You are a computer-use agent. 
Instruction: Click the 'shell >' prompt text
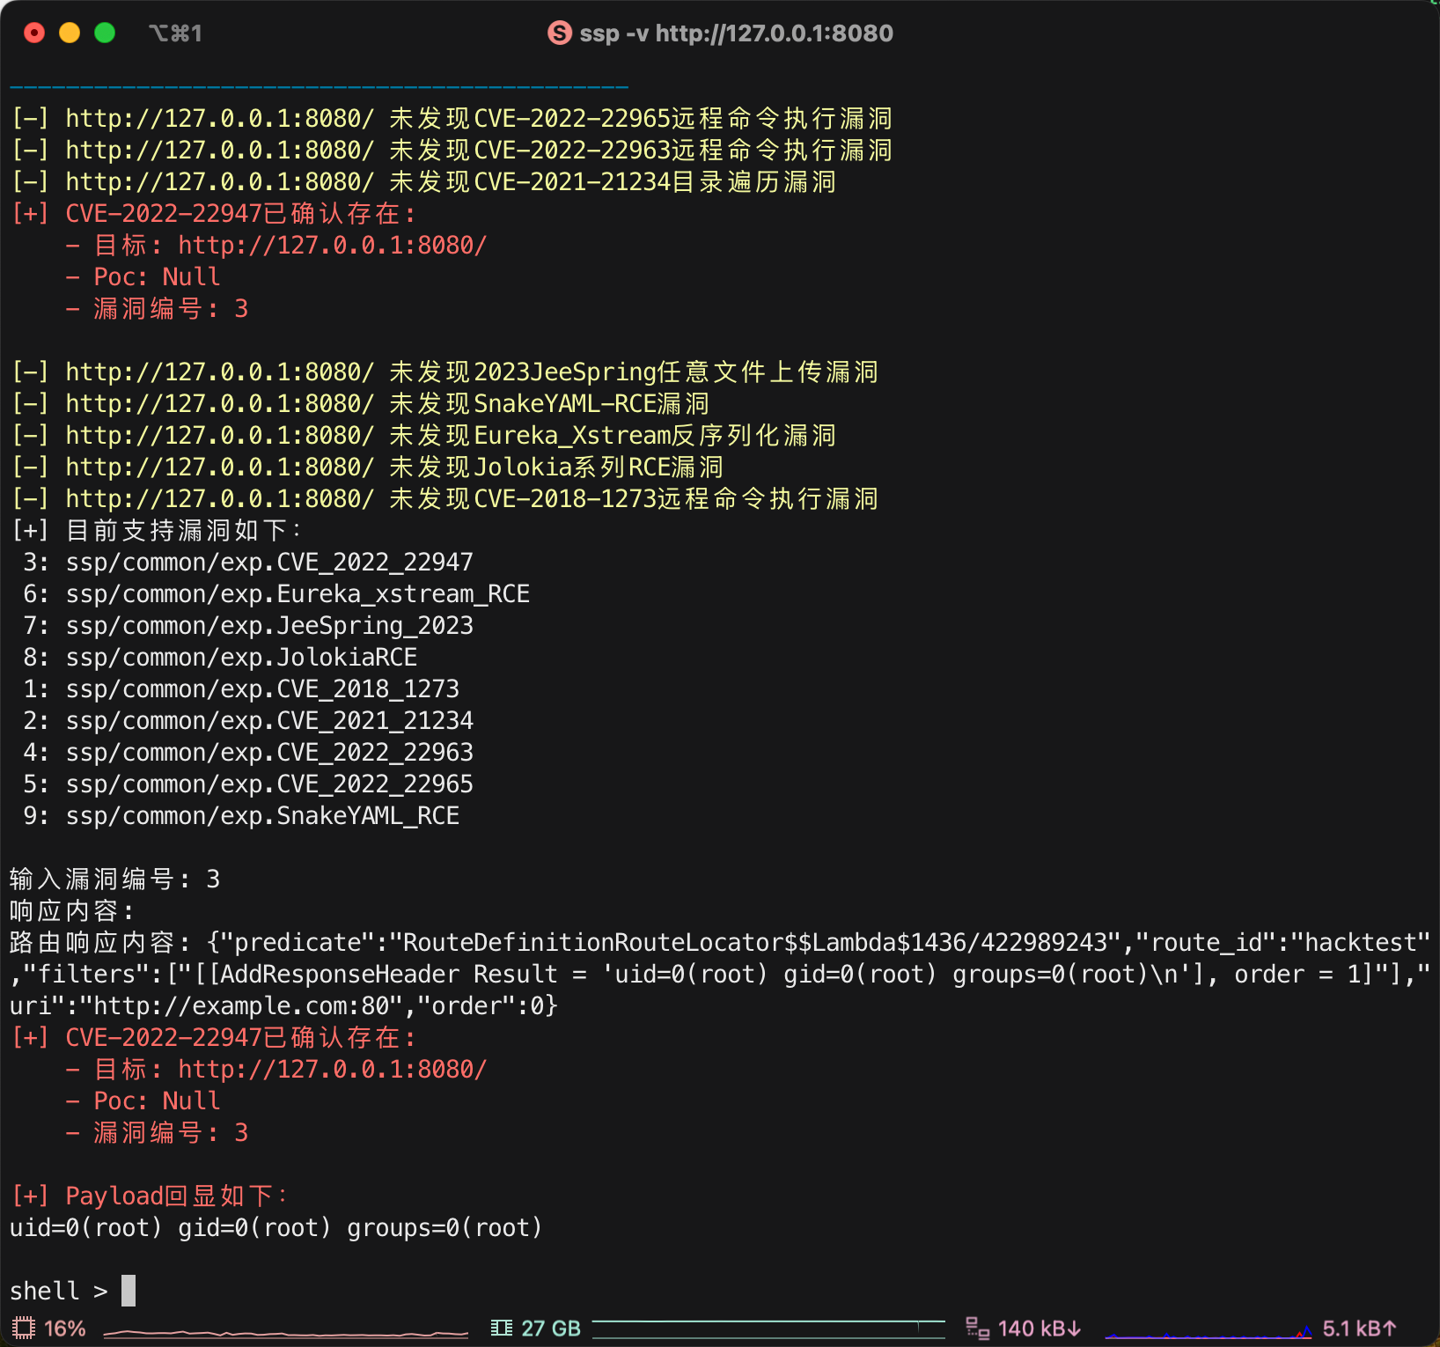[59, 1291]
